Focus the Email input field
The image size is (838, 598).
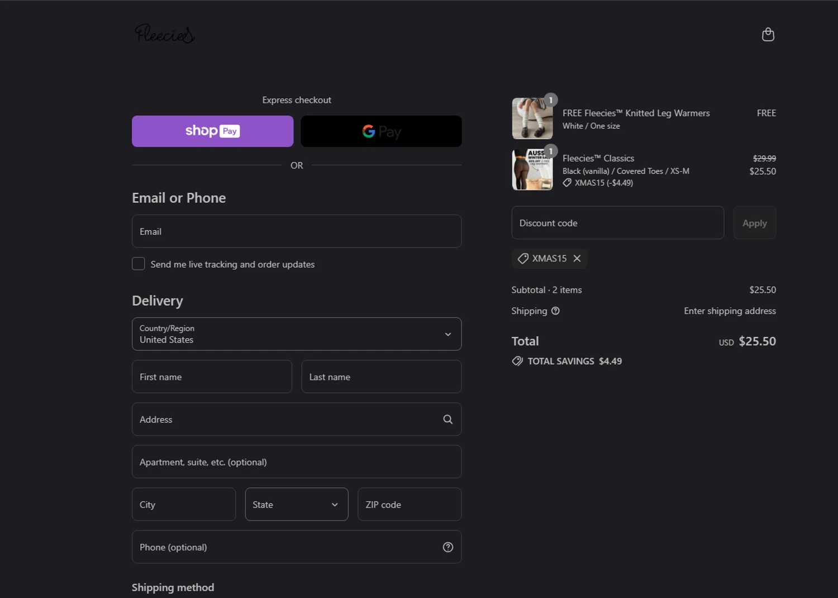point(297,231)
